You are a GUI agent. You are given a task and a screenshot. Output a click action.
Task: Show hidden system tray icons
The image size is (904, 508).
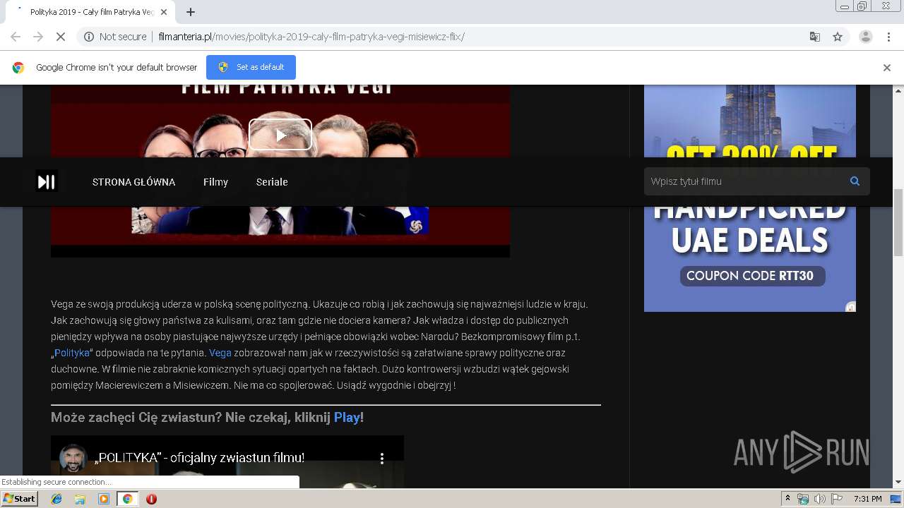tap(788, 499)
